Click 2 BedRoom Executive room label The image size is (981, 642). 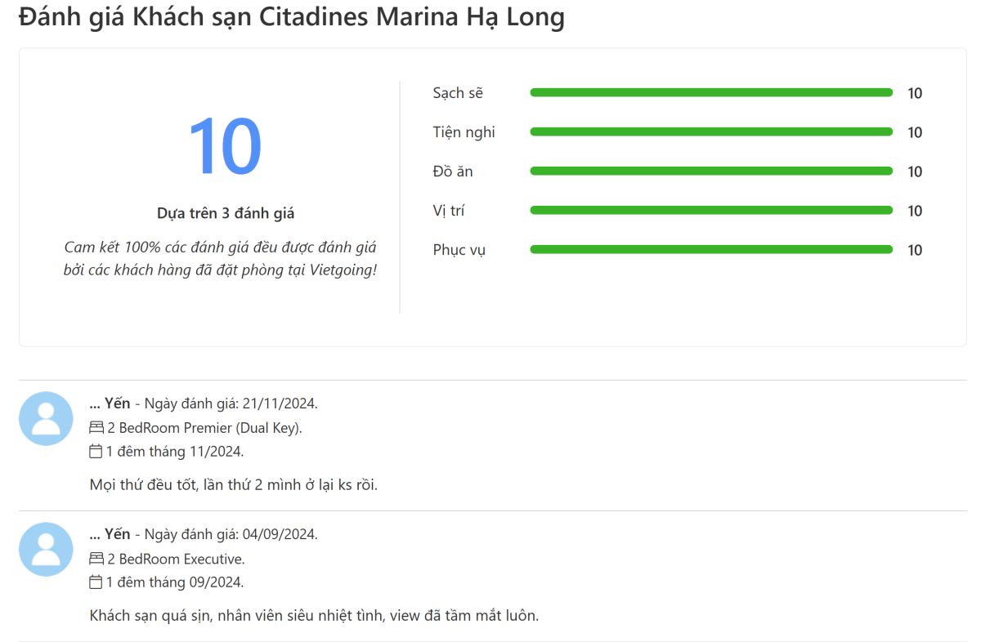coord(176,560)
